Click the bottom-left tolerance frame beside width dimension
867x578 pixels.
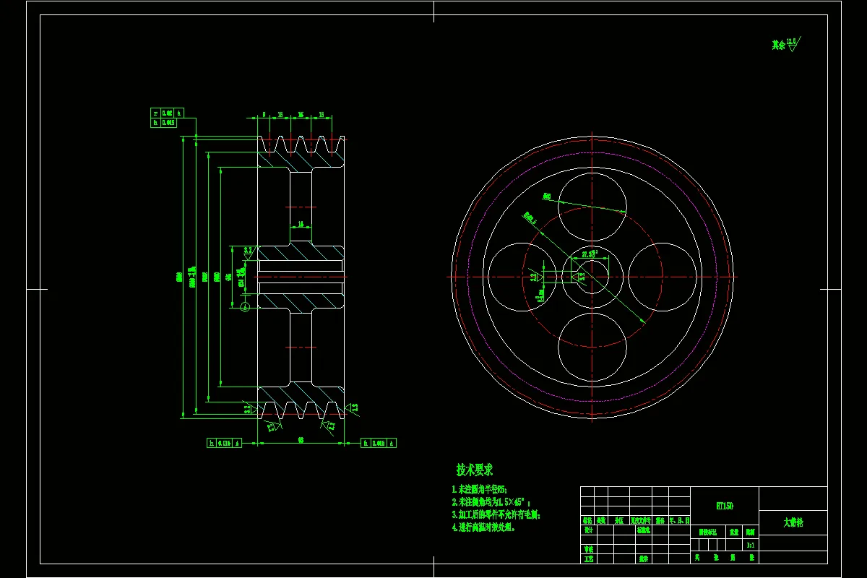(224, 443)
